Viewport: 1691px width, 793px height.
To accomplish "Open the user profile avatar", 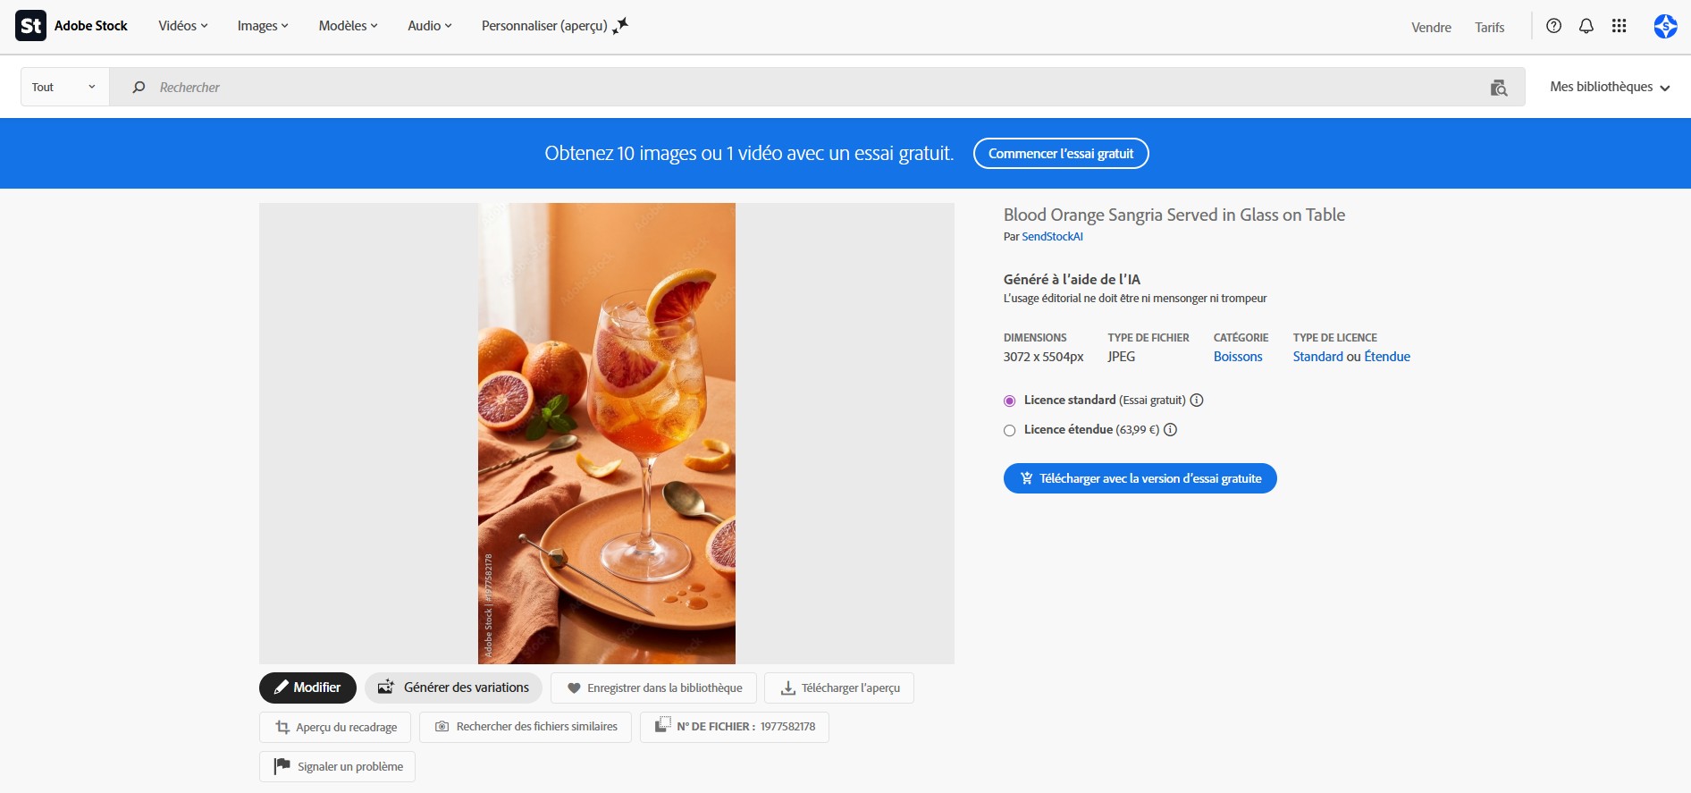I will point(1665,26).
